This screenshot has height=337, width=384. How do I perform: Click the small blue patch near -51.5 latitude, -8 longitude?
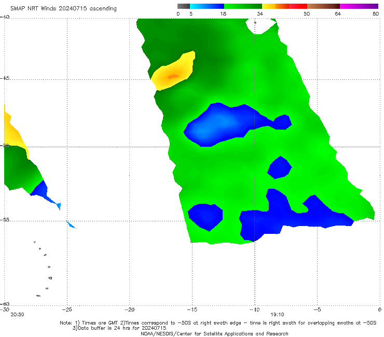coord(279,167)
